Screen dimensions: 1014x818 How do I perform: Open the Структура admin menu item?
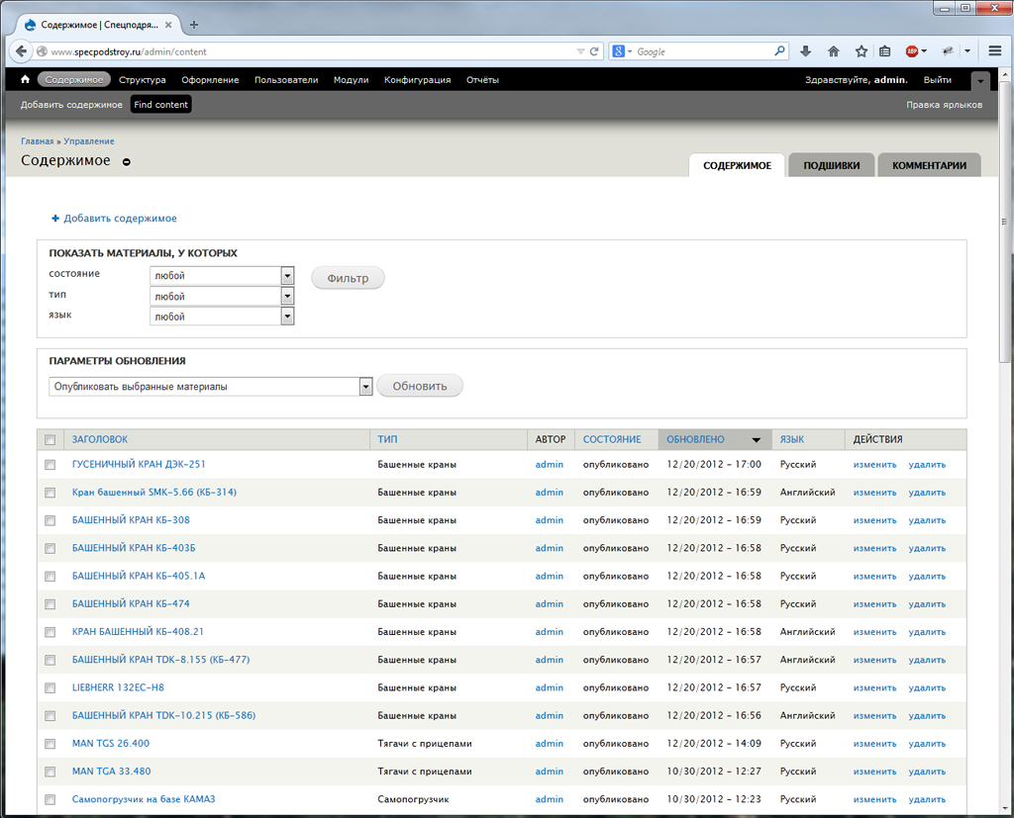click(142, 80)
